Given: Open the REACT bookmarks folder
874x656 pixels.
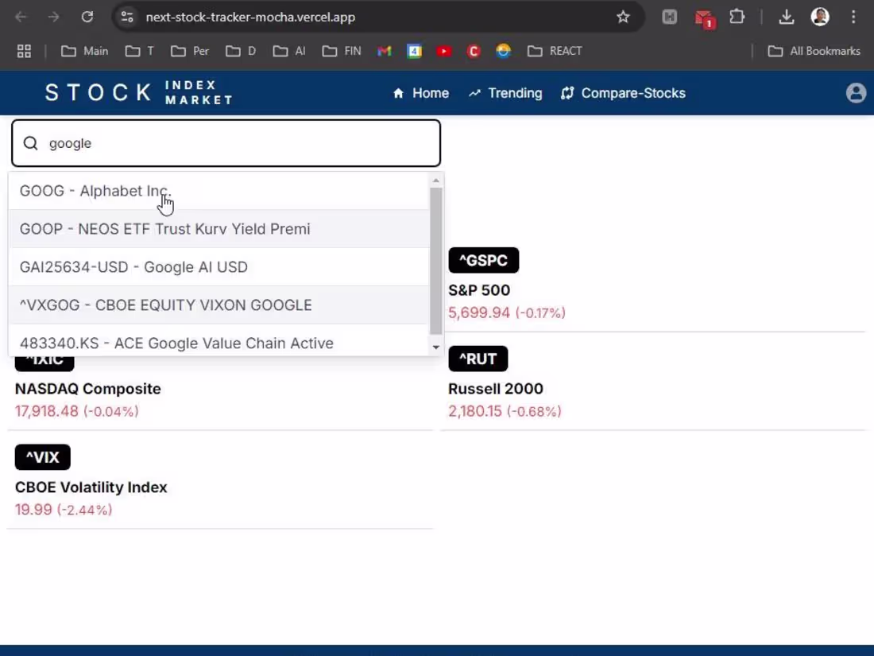Looking at the screenshot, I should click(555, 52).
